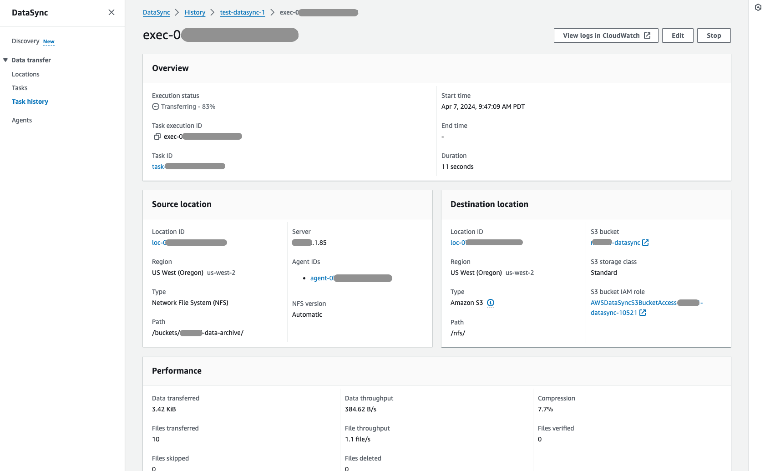Click the Files transferred value 10
765x471 pixels.
(156, 439)
